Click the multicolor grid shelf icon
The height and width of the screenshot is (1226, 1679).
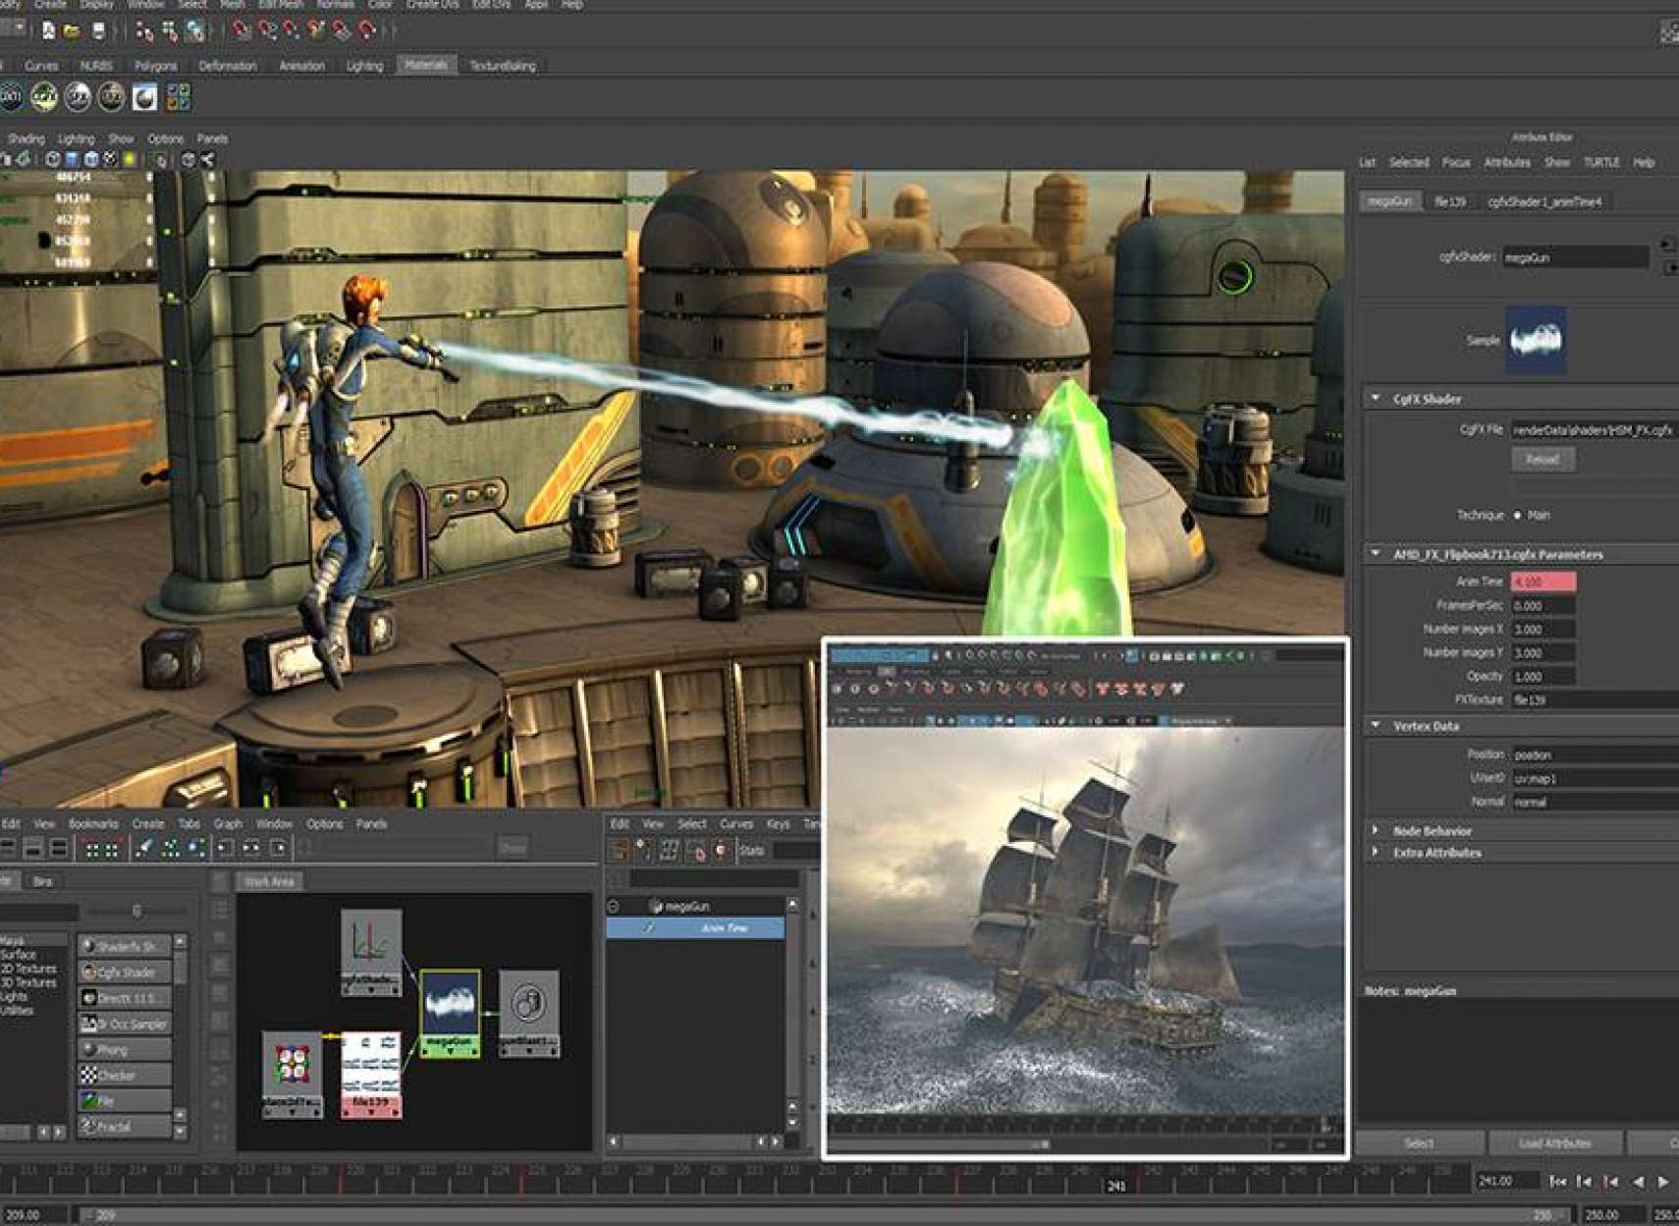[x=178, y=97]
